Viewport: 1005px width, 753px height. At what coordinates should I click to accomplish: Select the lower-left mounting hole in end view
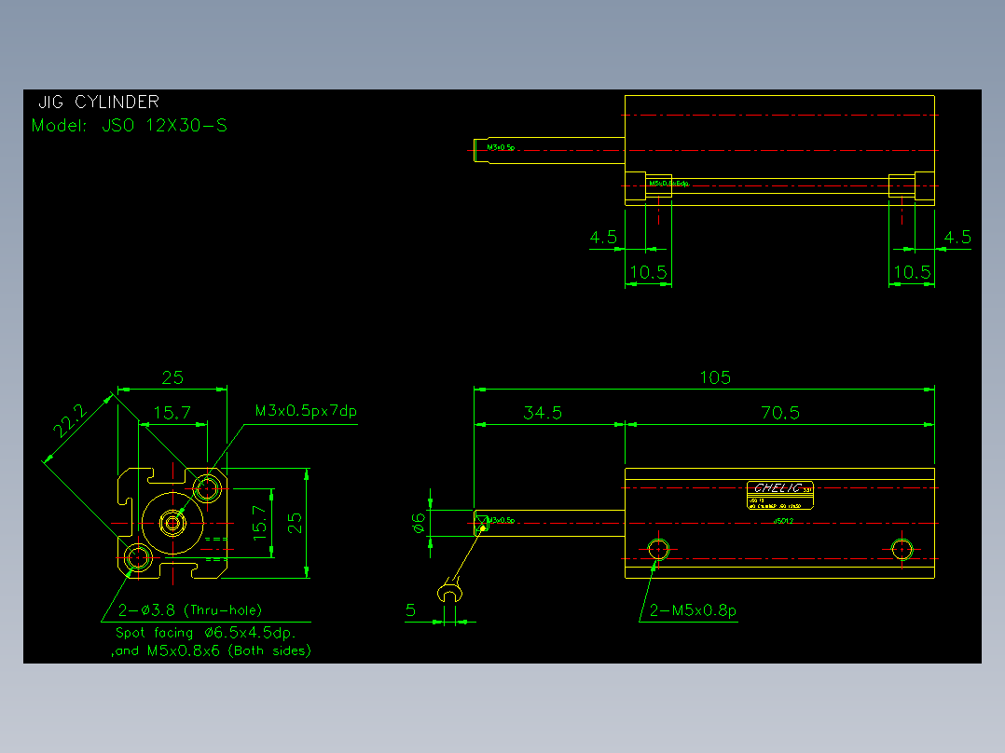coord(138,557)
